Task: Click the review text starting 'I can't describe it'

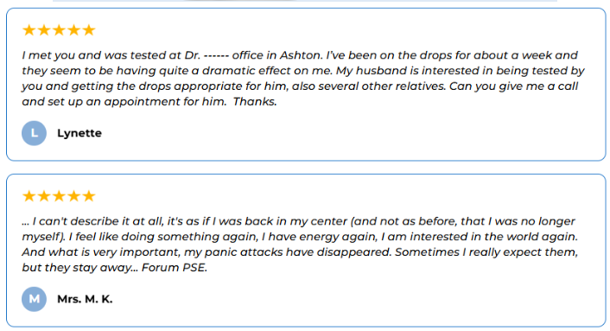Action: tap(300, 245)
